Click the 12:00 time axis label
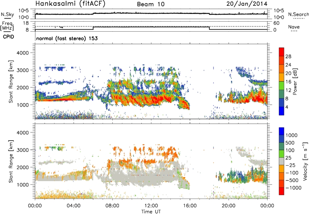Screen dimensions: 309x214 coord(151,206)
